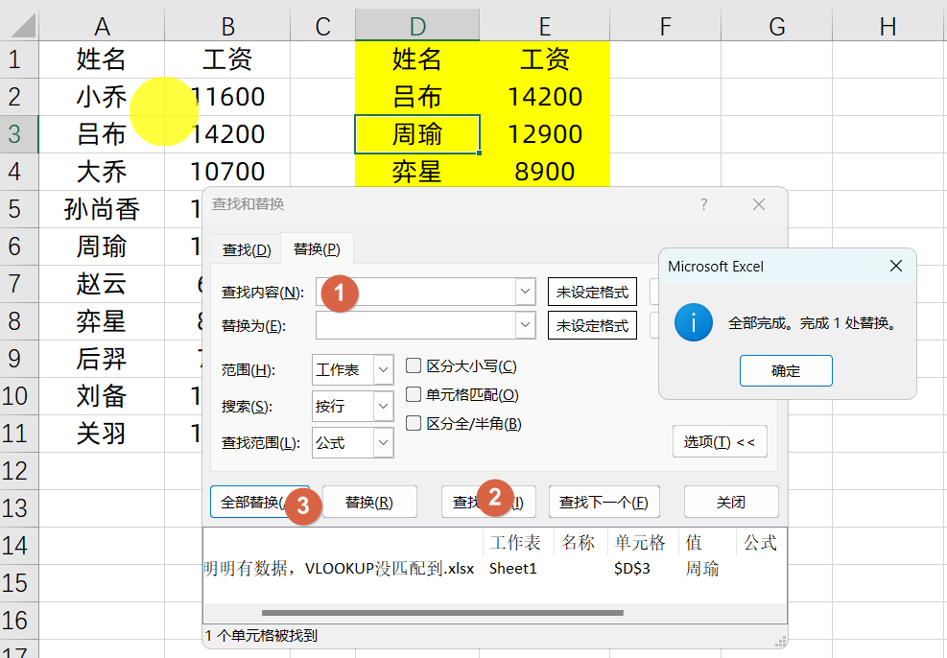The height and width of the screenshot is (658, 947).
Task: Click the help question mark in Find and Replace dialog
Action: pyautogui.click(x=703, y=204)
